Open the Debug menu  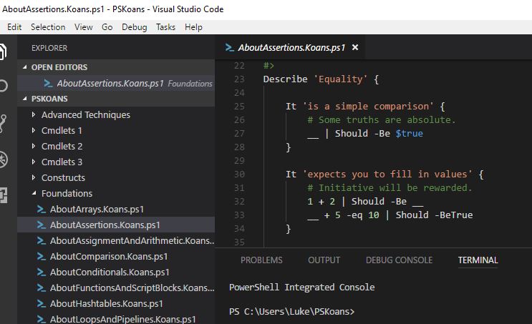pyautogui.click(x=135, y=27)
